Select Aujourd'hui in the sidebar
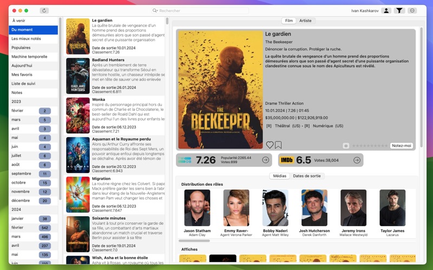 33,65
